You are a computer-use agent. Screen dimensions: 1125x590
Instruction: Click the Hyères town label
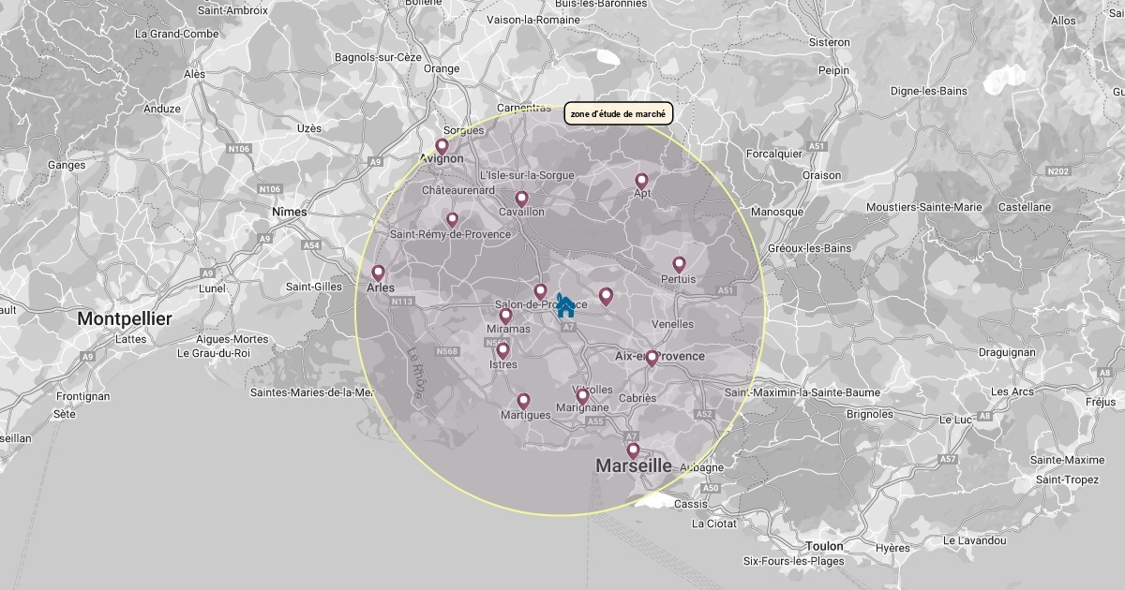click(891, 548)
